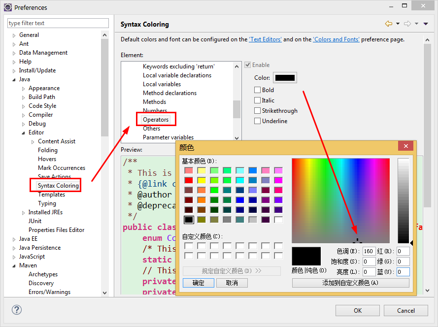Click the black Color swatch button
The width and height of the screenshot is (438, 327).
pyautogui.click(x=285, y=78)
